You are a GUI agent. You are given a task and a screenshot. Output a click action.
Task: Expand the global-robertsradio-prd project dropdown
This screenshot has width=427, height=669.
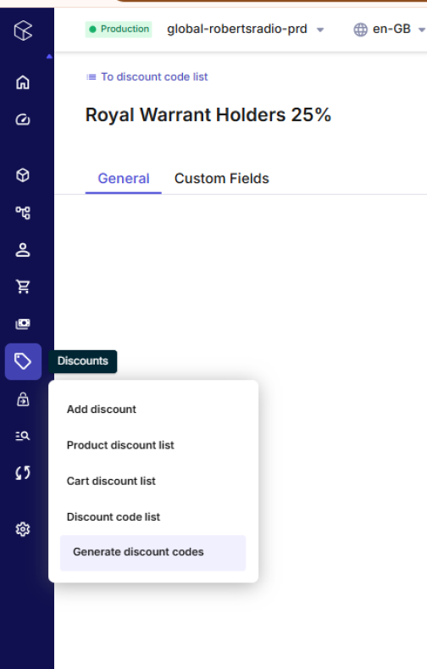point(246,29)
